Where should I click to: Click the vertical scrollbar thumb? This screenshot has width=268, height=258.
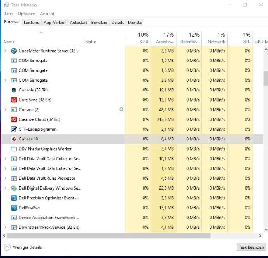(266, 78)
